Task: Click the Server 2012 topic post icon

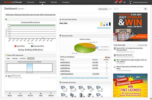Action: coord(115,48)
